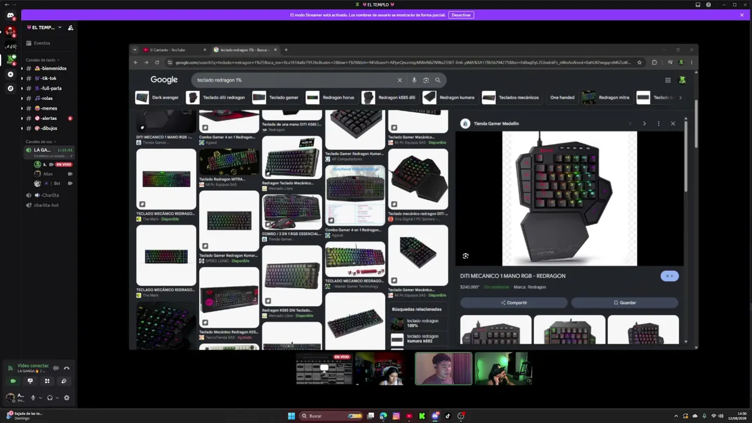Open the memes text channel
This screenshot has width=752, height=423.
click(x=49, y=108)
